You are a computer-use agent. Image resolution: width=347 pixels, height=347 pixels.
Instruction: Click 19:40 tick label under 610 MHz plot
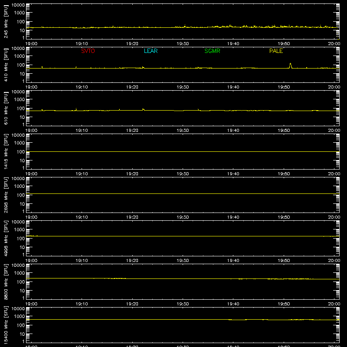click(x=233, y=131)
